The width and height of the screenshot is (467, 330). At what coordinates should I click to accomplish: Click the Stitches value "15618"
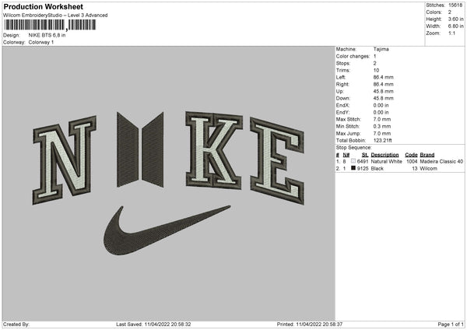point(455,5)
